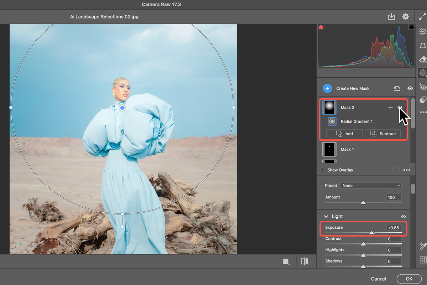The image size is (427, 285).
Task: Toggle visibility of all masks
Action: coord(410,88)
